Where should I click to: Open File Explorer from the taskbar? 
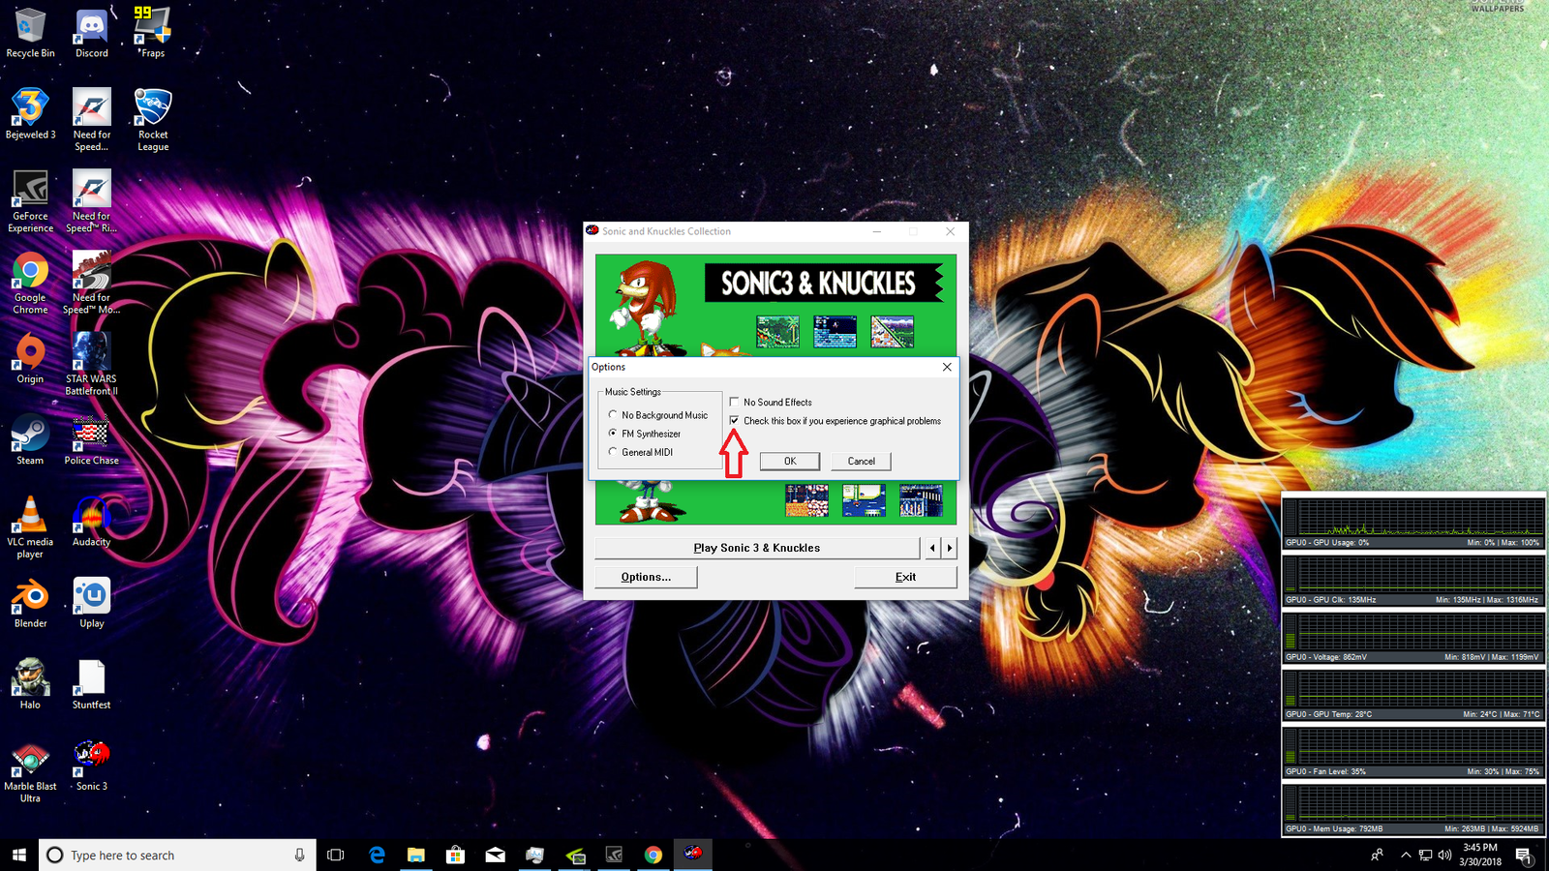[416, 855]
